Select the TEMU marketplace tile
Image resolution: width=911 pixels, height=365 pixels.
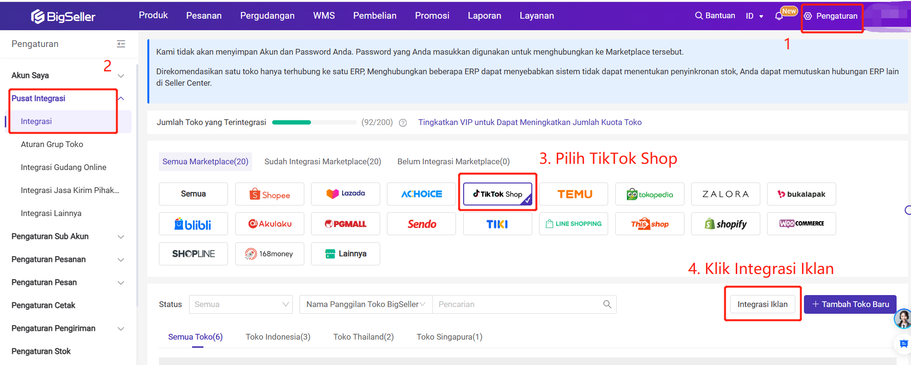pos(574,194)
